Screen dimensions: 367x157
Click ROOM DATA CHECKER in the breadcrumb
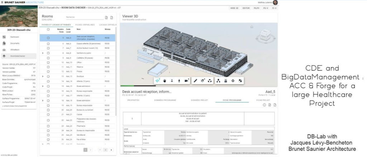[73, 8]
